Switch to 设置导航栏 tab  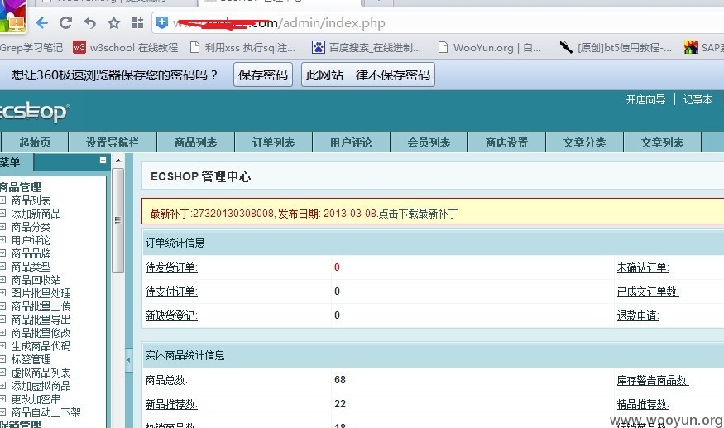click(113, 142)
